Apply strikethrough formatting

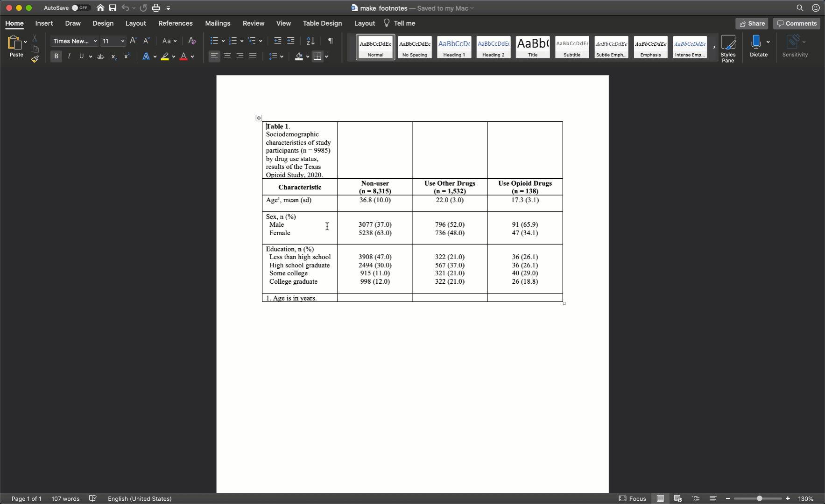[100, 56]
